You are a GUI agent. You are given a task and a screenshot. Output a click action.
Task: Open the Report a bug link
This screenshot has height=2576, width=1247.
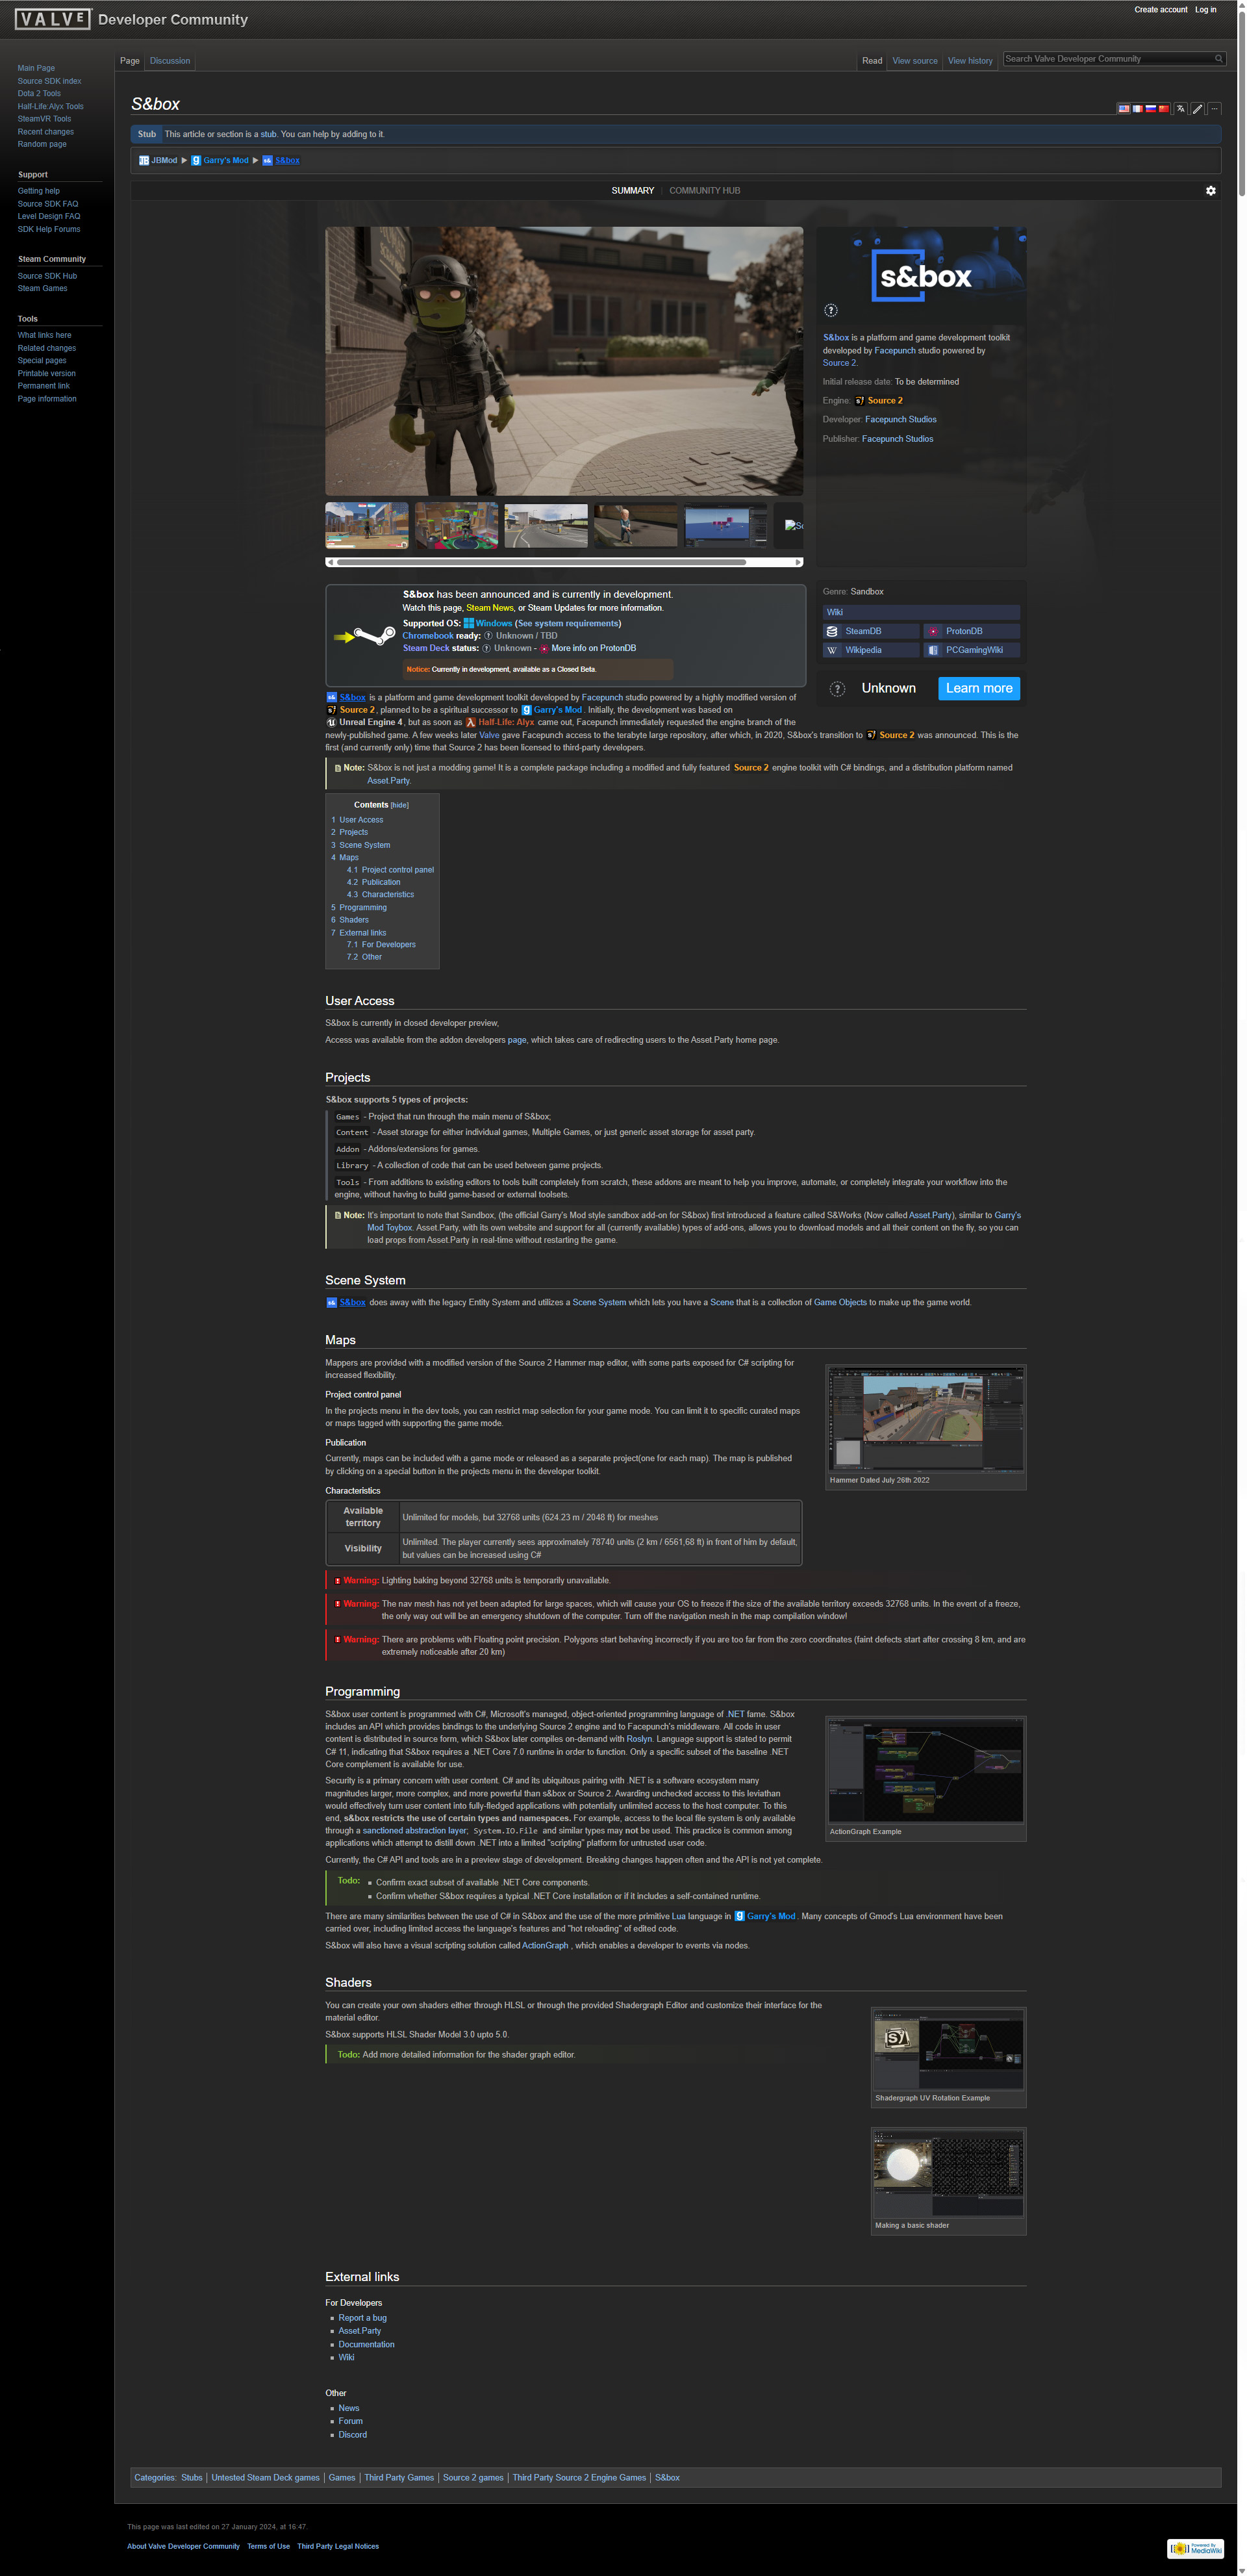(x=362, y=2318)
